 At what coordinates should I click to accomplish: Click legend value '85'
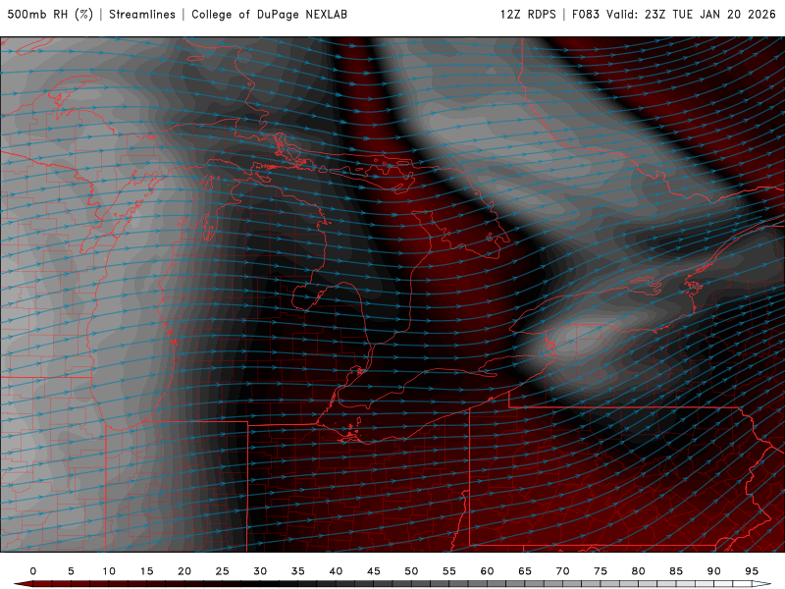pyautogui.click(x=676, y=571)
